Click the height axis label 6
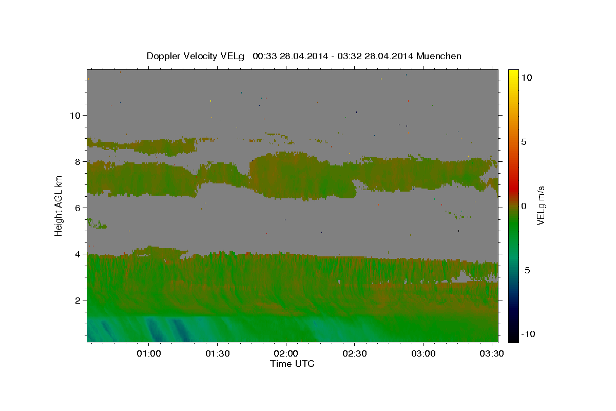The height and width of the screenshot is (411, 616). pos(78,208)
